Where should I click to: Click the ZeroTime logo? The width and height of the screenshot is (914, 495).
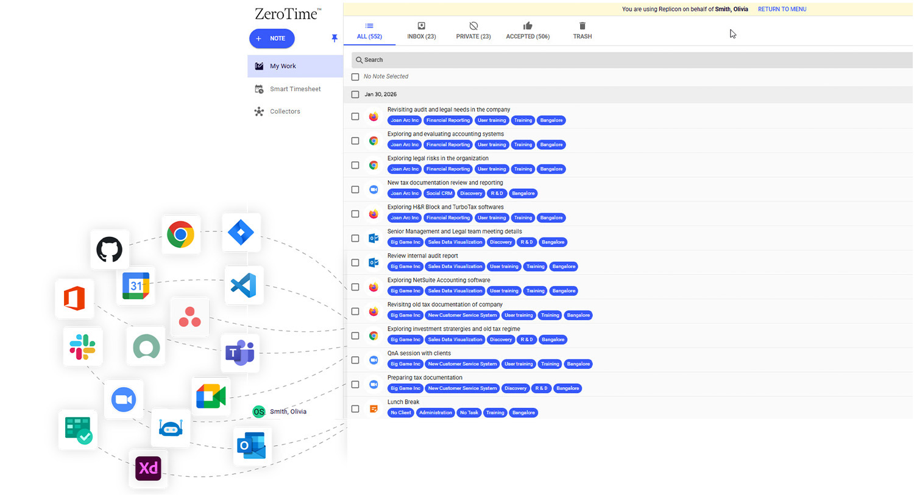click(x=288, y=13)
